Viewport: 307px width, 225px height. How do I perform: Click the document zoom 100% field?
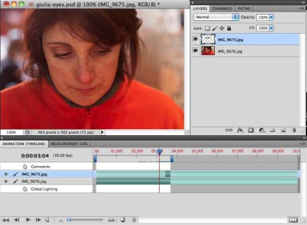coord(11,132)
